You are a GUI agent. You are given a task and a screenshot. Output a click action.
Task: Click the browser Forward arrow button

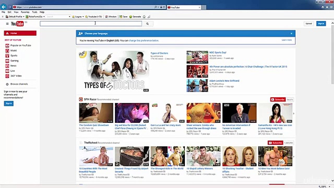[10, 7]
